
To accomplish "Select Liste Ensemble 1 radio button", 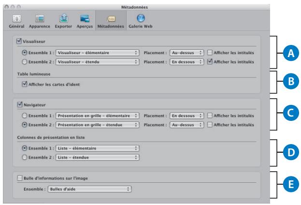I will click(24, 148).
